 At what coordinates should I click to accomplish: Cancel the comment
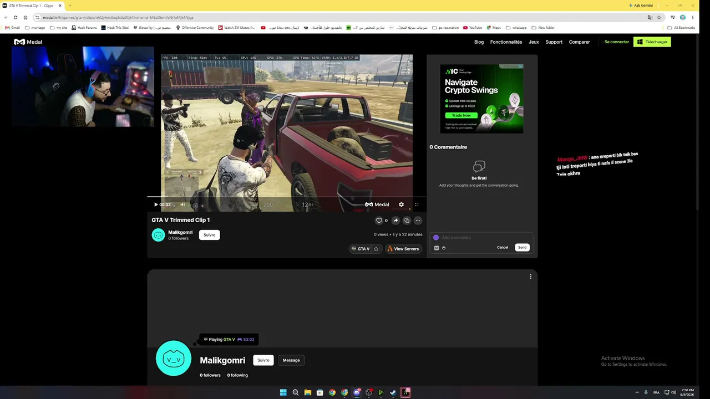pyautogui.click(x=503, y=248)
